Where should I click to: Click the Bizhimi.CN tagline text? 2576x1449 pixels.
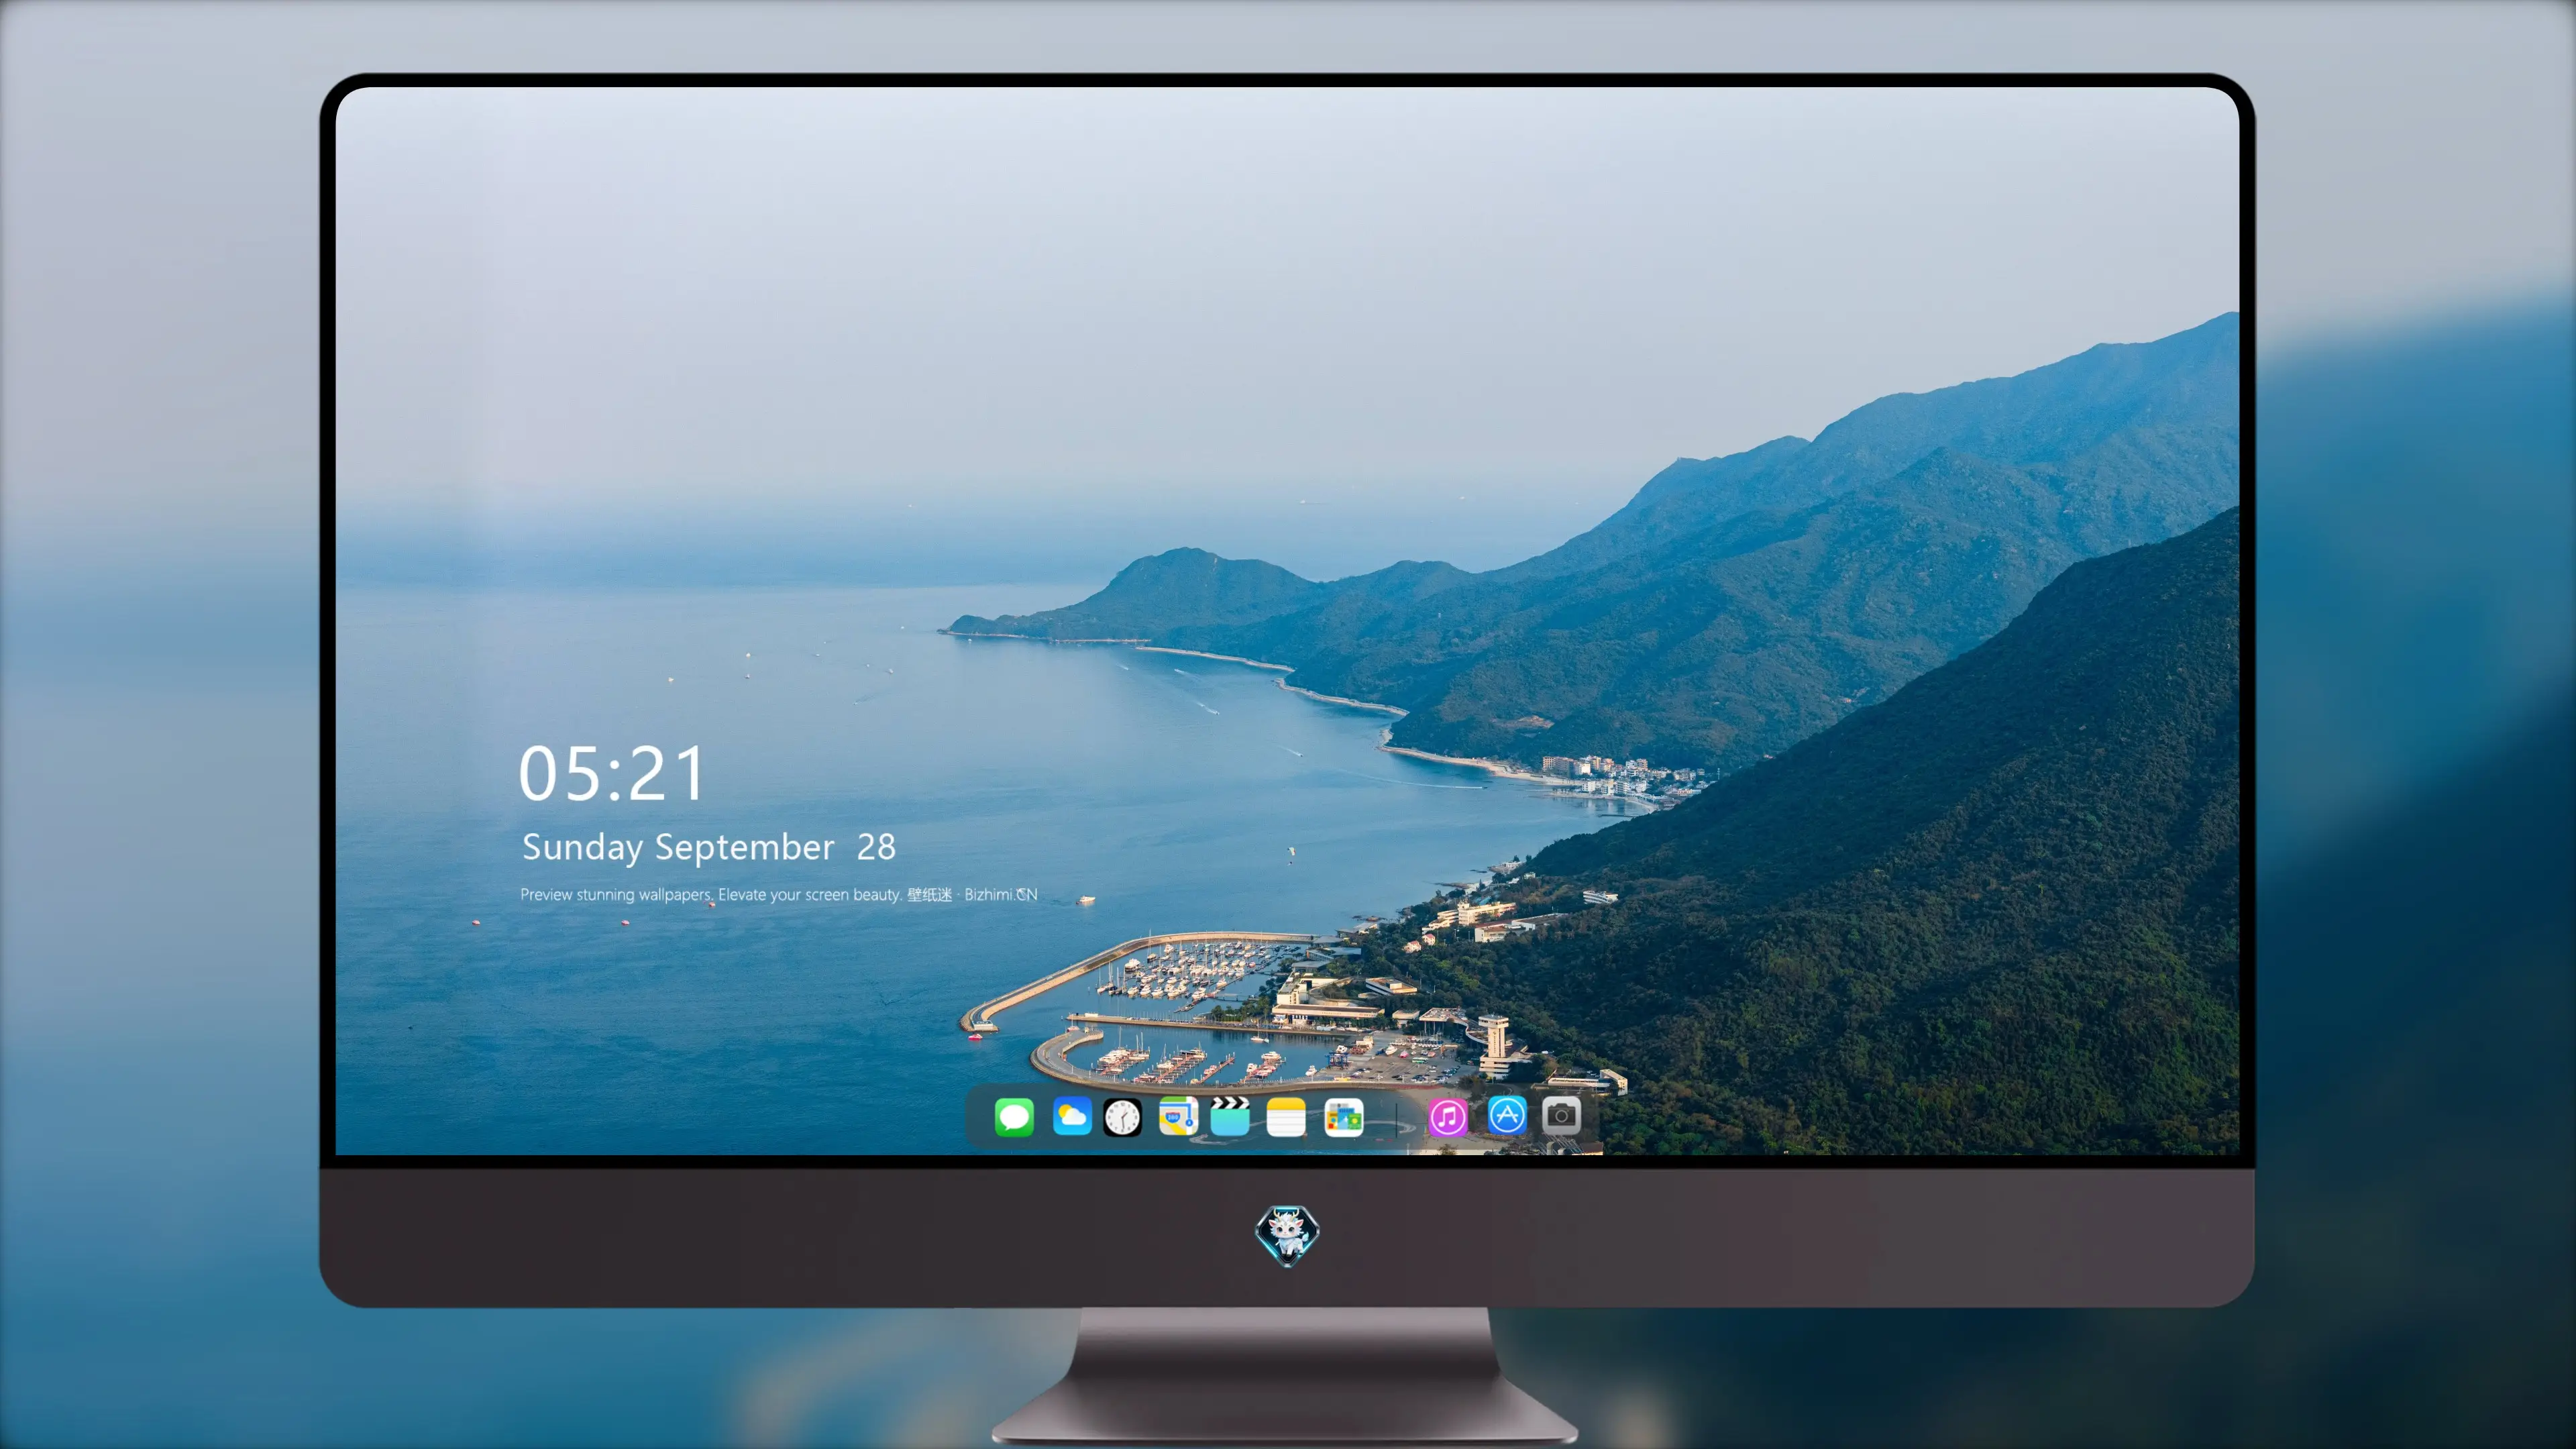(778, 895)
